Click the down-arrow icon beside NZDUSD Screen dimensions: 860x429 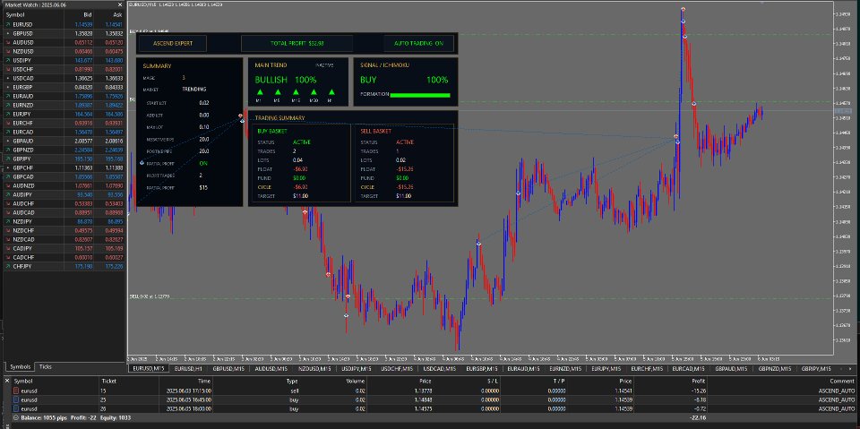(x=7, y=51)
